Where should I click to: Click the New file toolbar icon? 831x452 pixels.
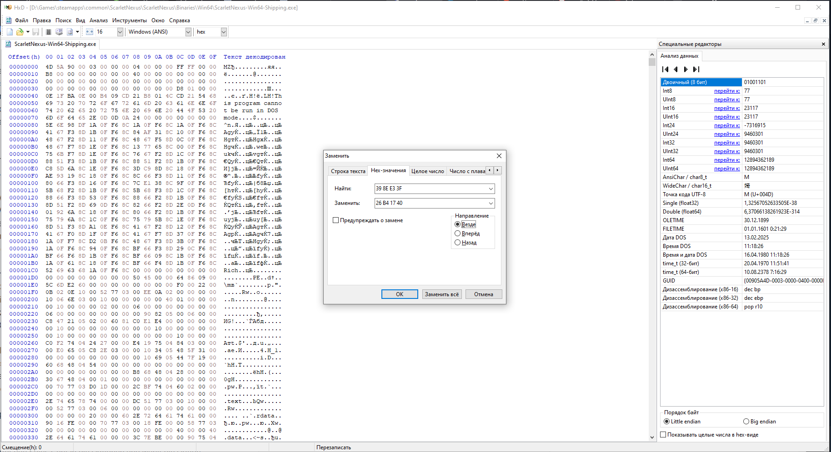[10, 32]
